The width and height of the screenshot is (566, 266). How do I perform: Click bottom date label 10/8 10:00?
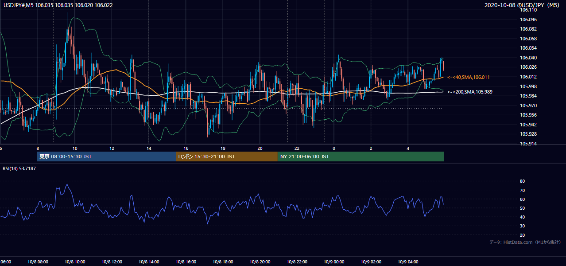pyautogui.click(x=75, y=262)
